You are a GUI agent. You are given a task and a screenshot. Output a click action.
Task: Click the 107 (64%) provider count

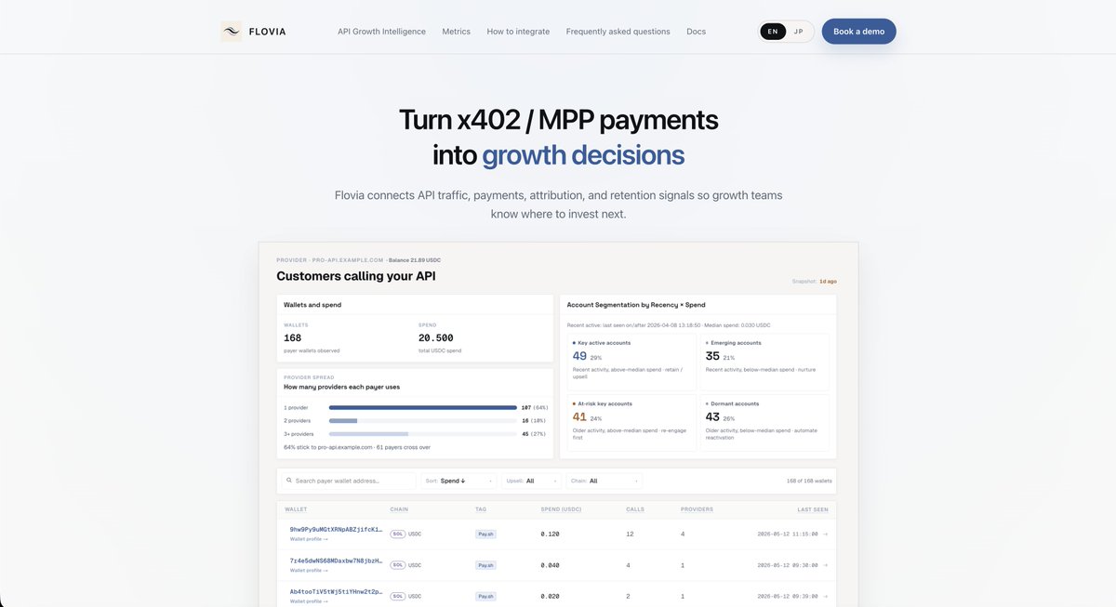click(x=535, y=407)
